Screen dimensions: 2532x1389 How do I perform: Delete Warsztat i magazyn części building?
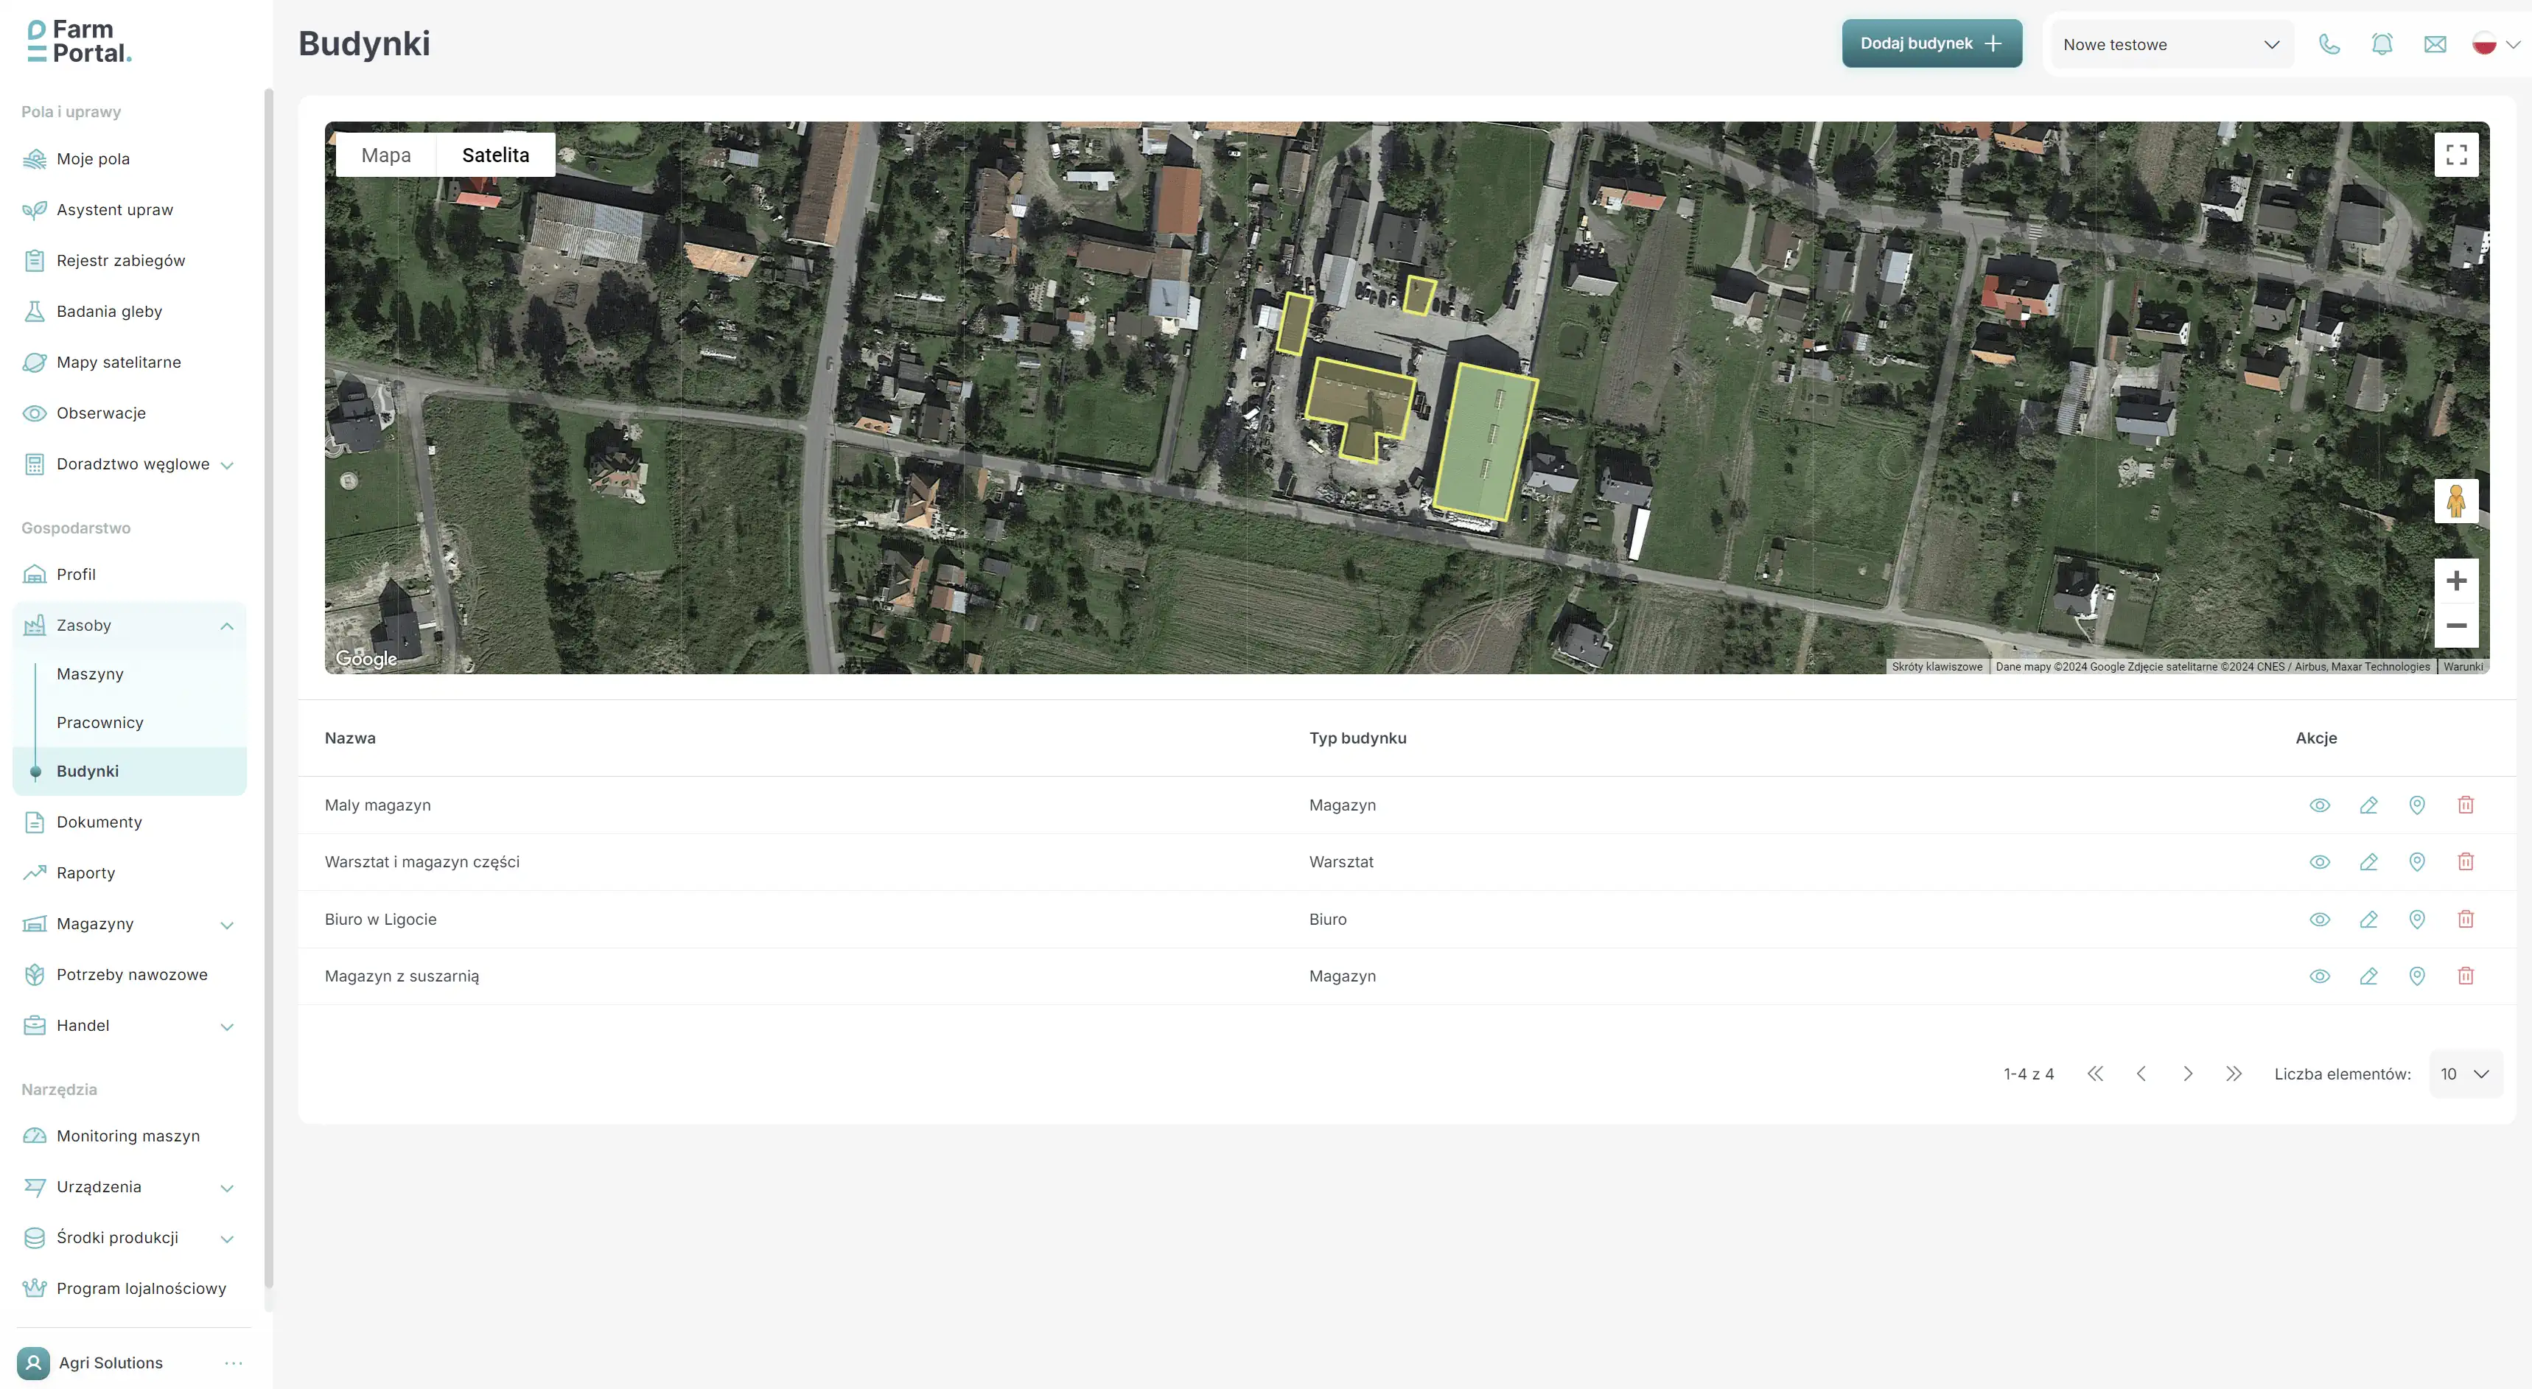pos(2465,862)
